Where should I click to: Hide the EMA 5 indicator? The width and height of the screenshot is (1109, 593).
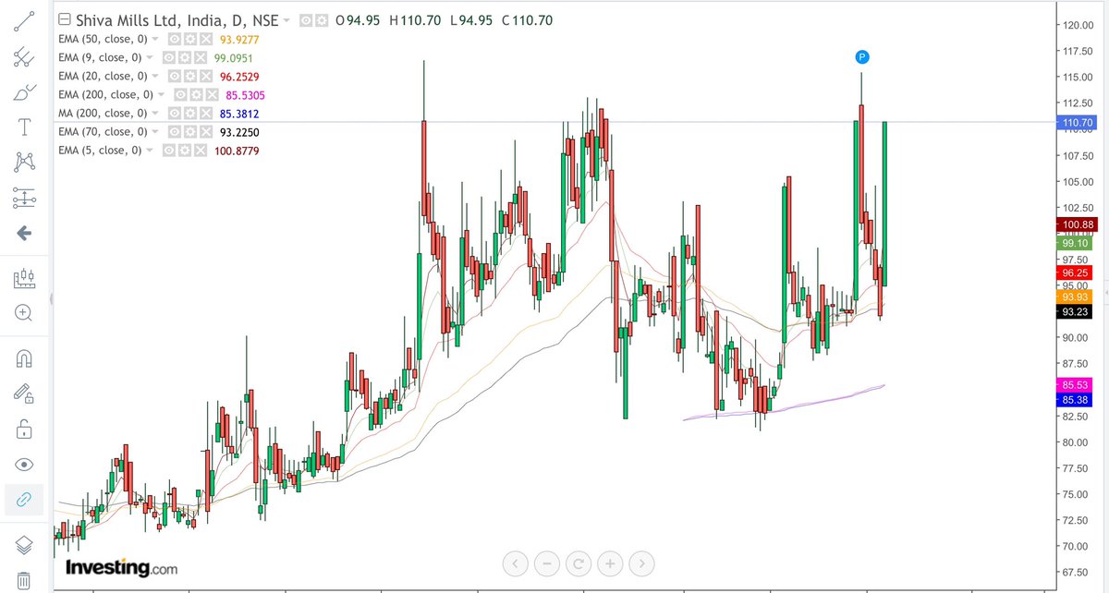click(169, 150)
